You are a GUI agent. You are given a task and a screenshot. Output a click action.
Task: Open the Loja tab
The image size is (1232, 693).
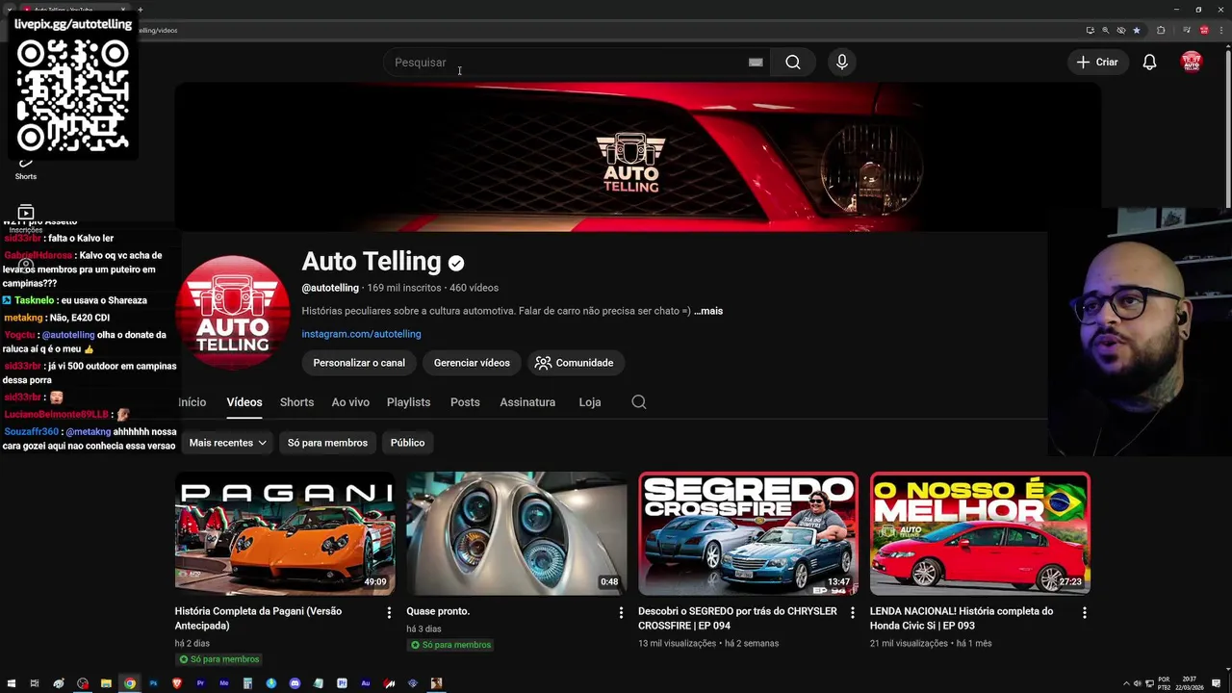click(590, 402)
